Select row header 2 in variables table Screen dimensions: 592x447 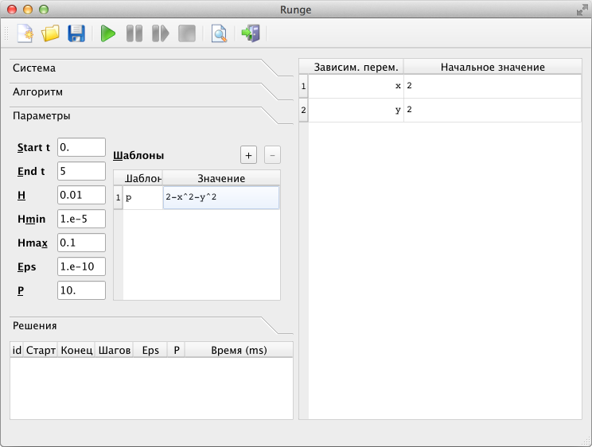pos(303,110)
